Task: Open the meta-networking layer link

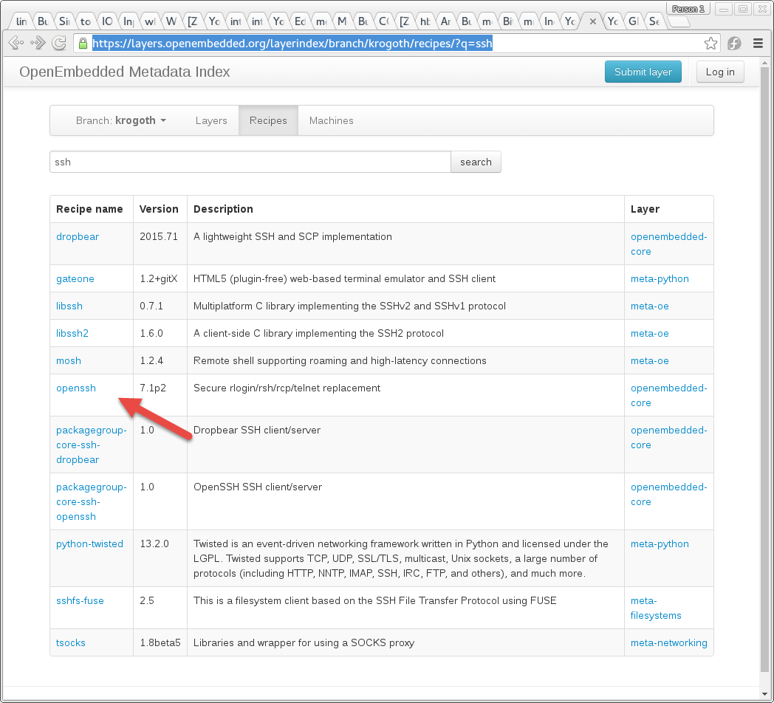Action: point(668,642)
